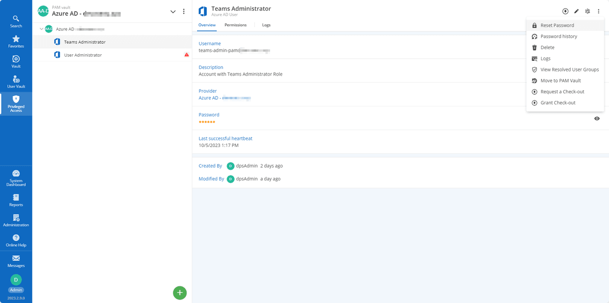609x303 pixels.
Task: Click the Online Help button
Action: click(x=16, y=240)
